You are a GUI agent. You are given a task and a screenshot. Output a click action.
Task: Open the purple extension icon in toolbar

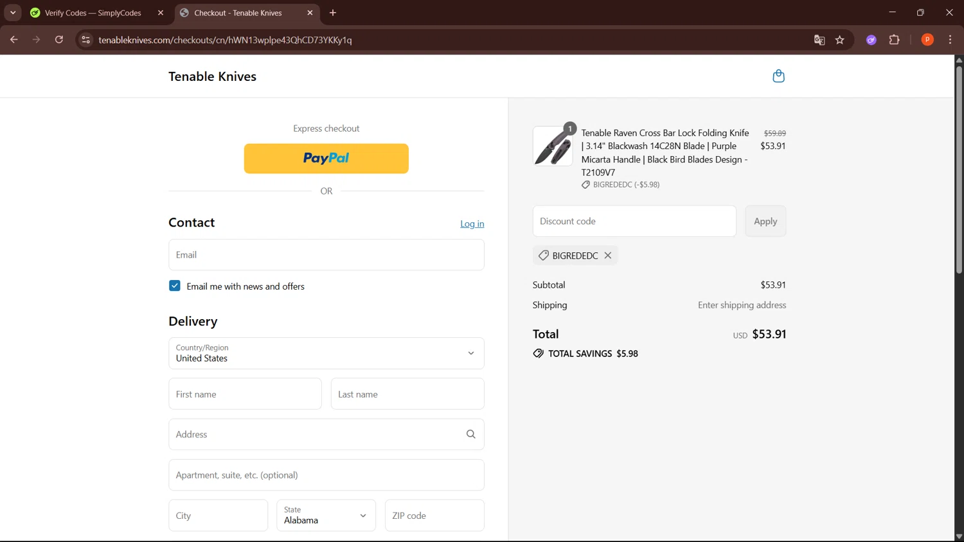(x=871, y=40)
